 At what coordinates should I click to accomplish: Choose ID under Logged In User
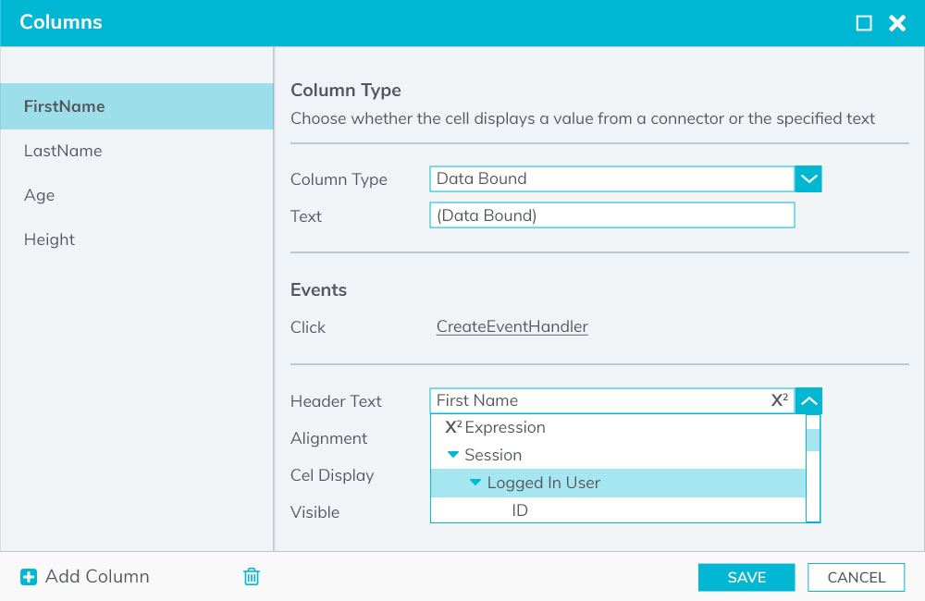tap(520, 510)
